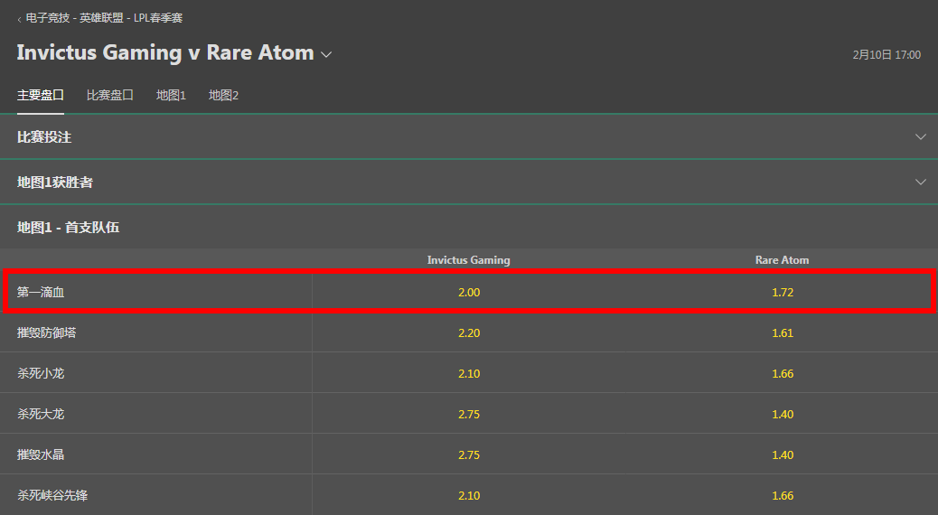Select Invictus Gaming 2.75 for 杀死大龙

(469, 414)
